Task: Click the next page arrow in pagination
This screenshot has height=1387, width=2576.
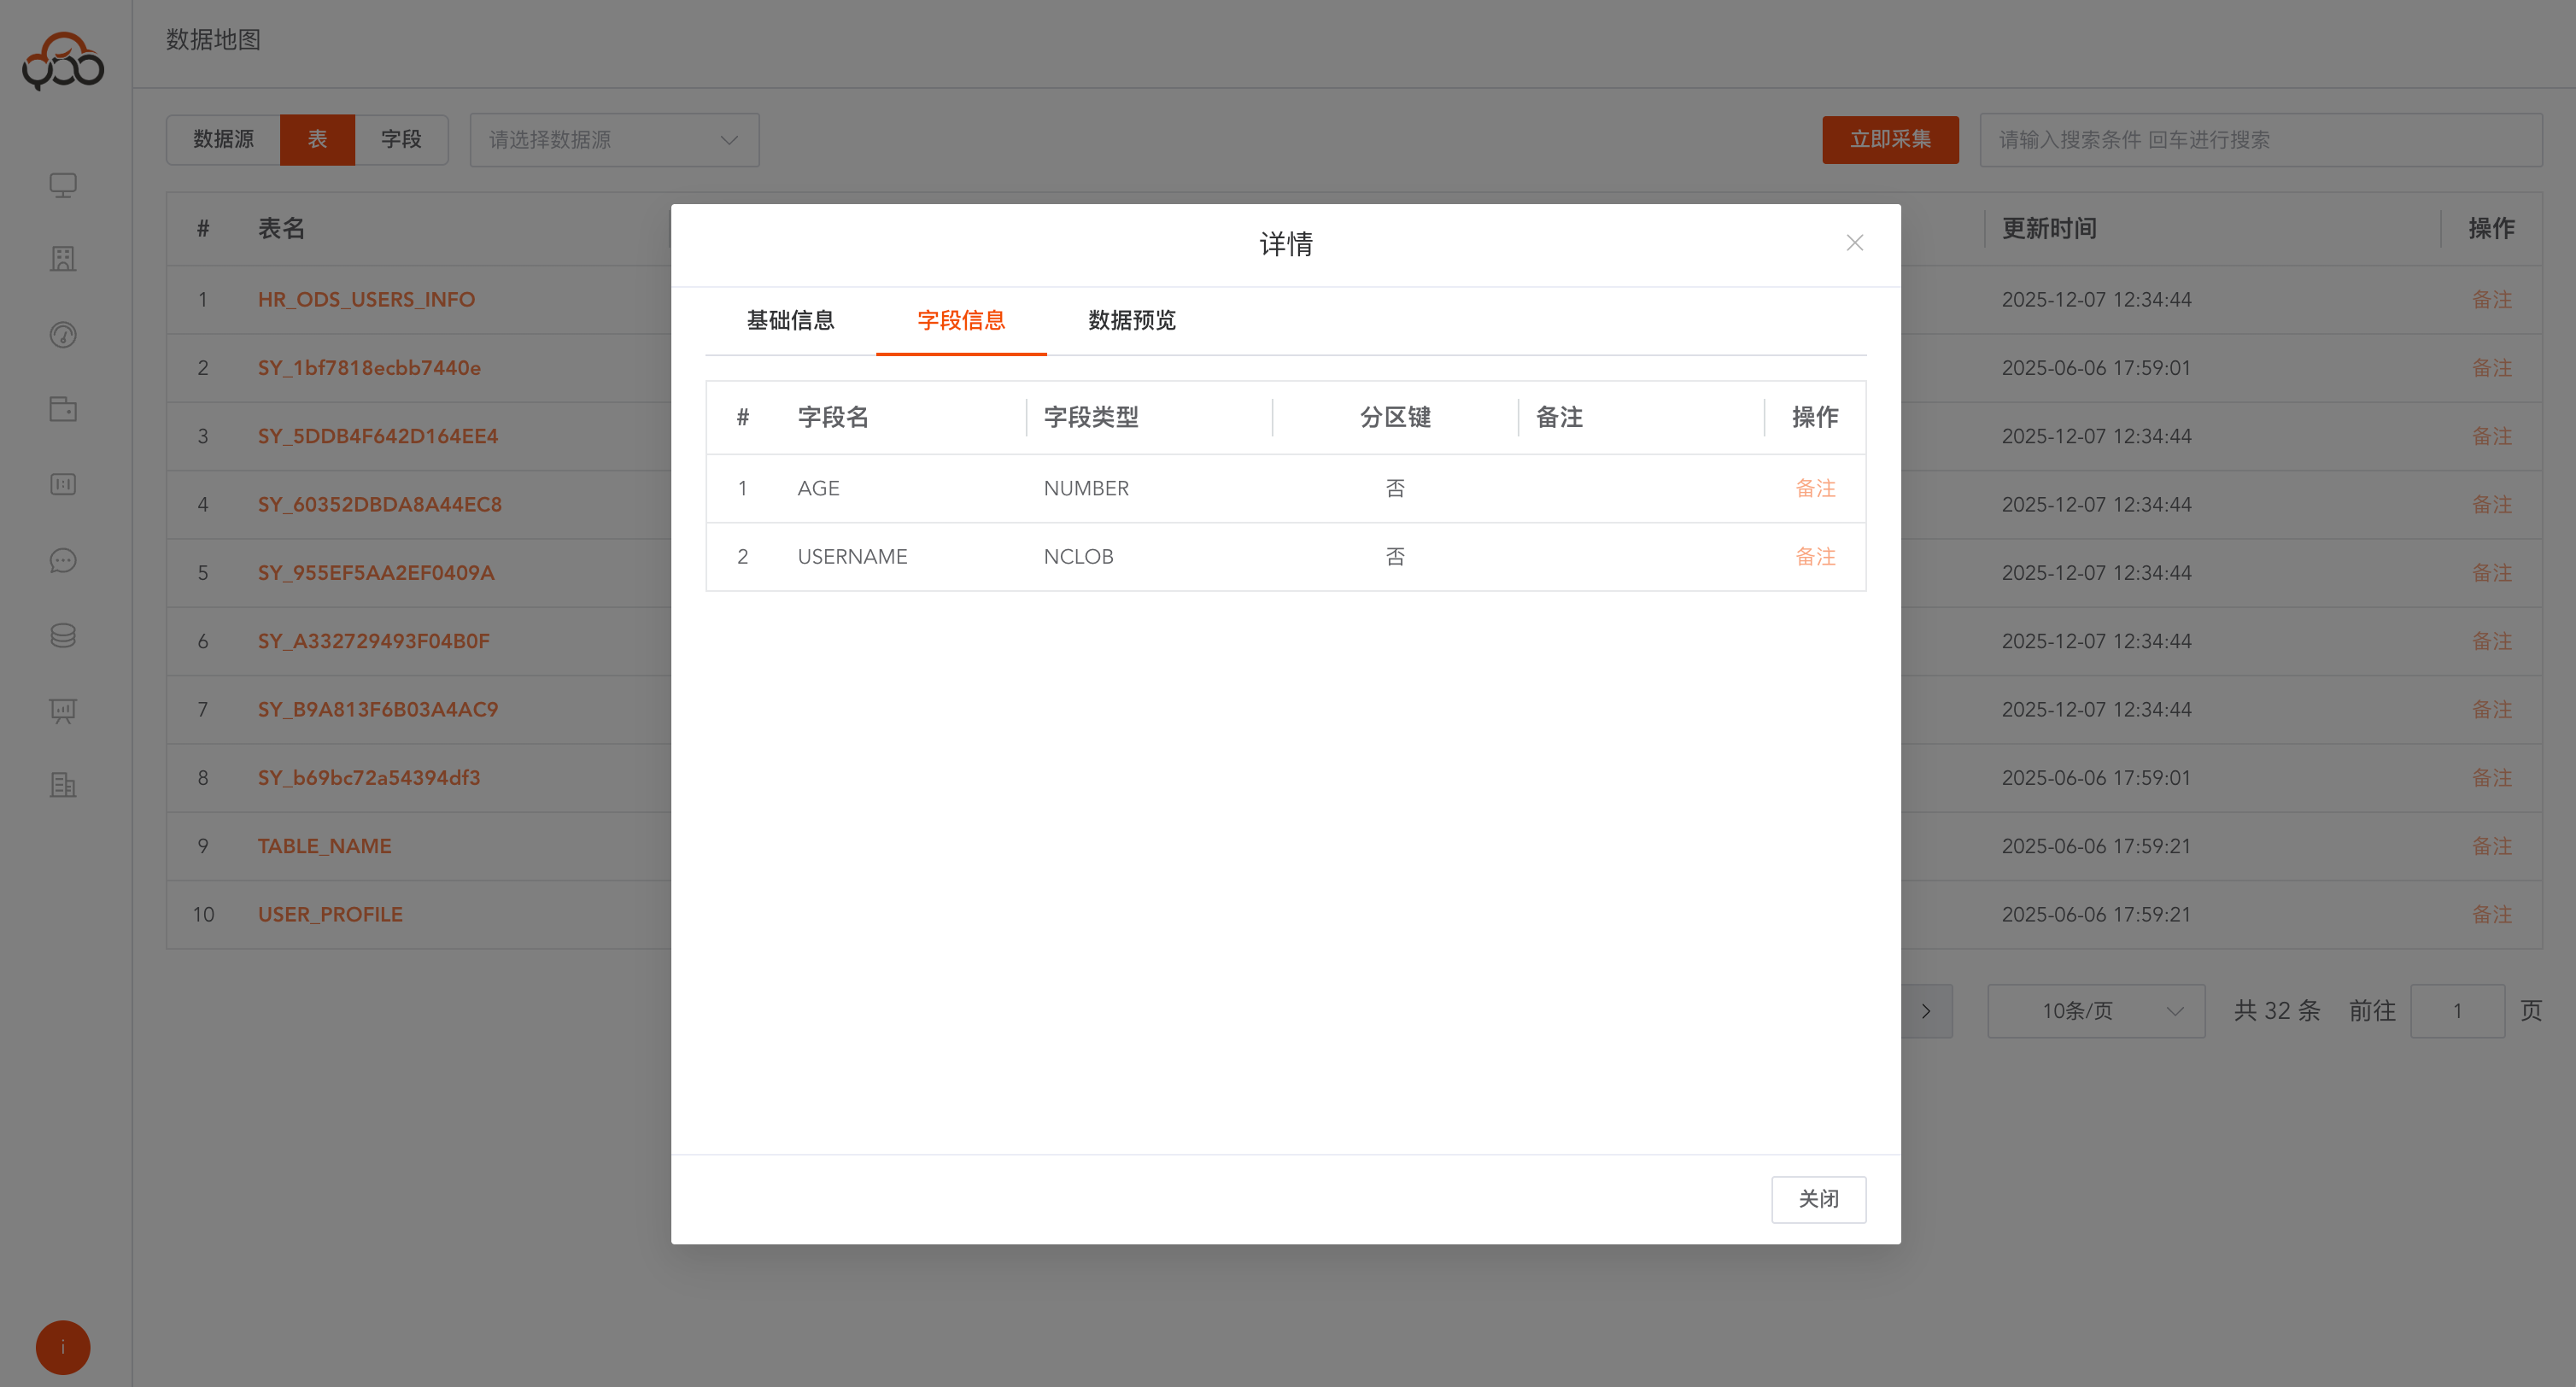Action: coord(1927,1010)
